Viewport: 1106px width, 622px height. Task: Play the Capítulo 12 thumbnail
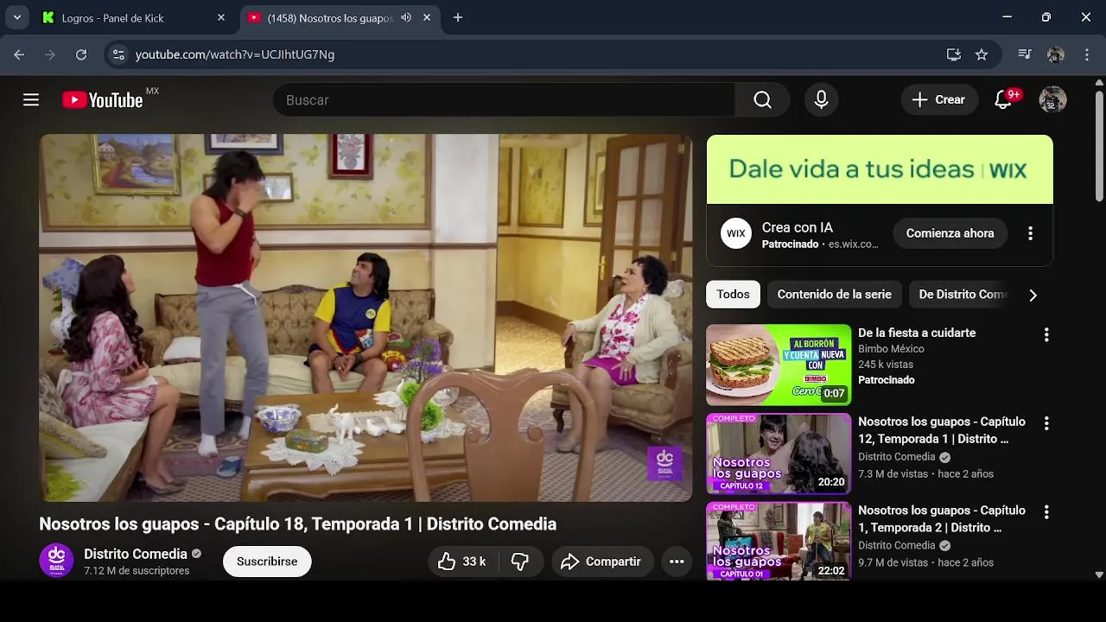(x=779, y=454)
